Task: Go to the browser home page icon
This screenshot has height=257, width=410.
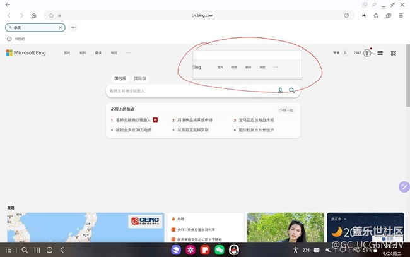Action: pos(33,15)
